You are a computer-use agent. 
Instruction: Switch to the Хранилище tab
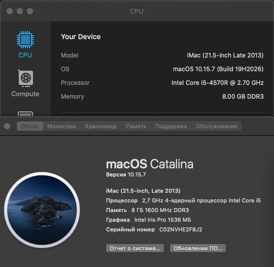pos(101,126)
